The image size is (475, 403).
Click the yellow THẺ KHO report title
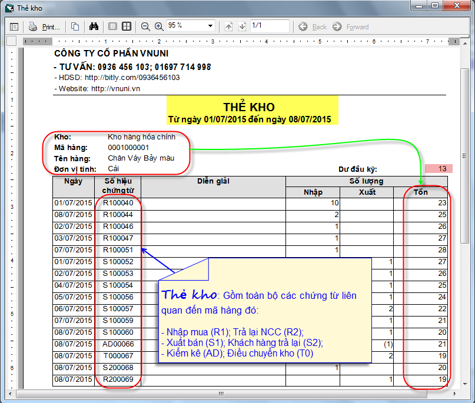[249, 107]
